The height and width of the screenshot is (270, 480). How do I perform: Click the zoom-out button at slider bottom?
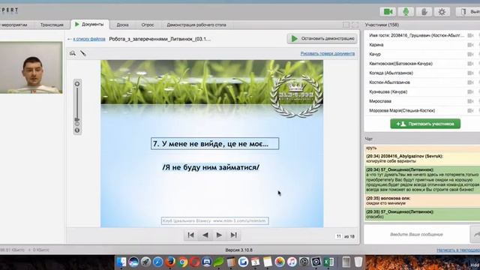point(77,130)
